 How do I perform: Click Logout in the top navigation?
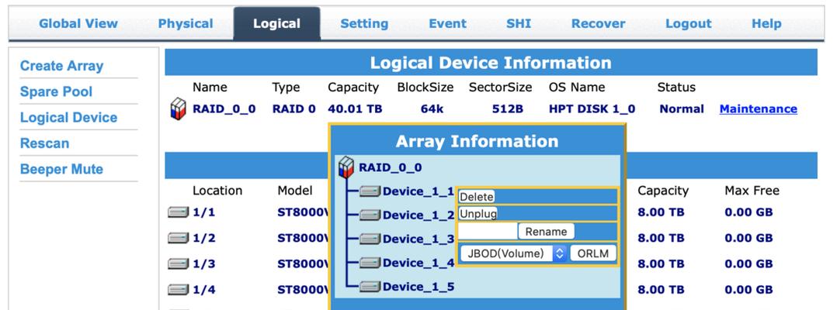[688, 23]
